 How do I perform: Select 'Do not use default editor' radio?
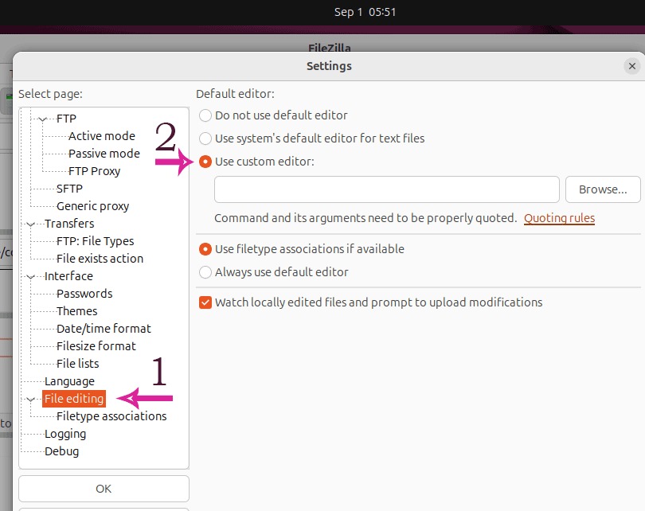click(x=205, y=115)
